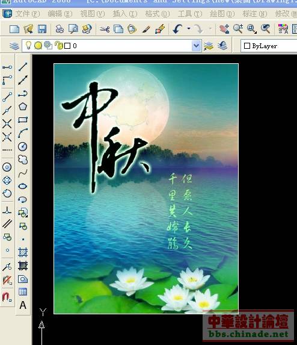
Task: Click the Layer Previous icon
Action: pyautogui.click(x=222, y=46)
